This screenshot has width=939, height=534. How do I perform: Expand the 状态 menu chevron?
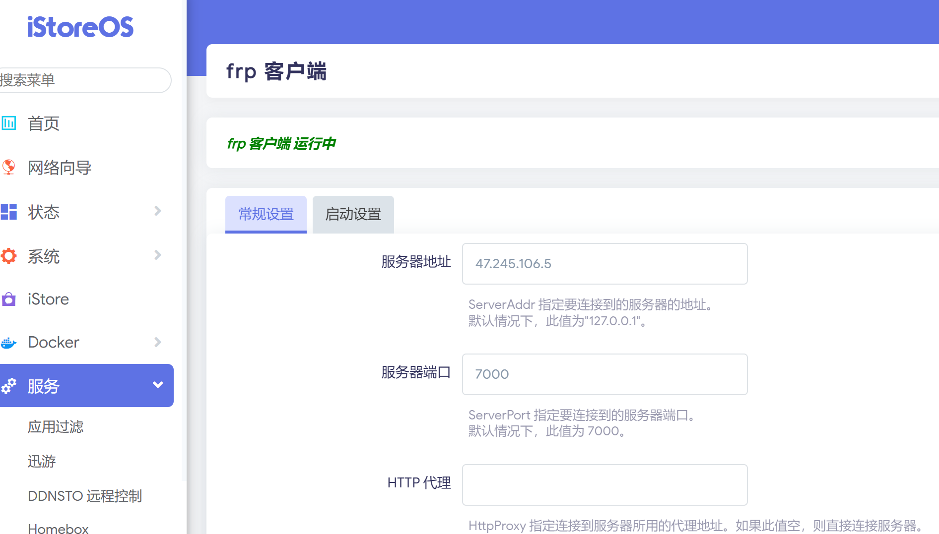pos(158,211)
